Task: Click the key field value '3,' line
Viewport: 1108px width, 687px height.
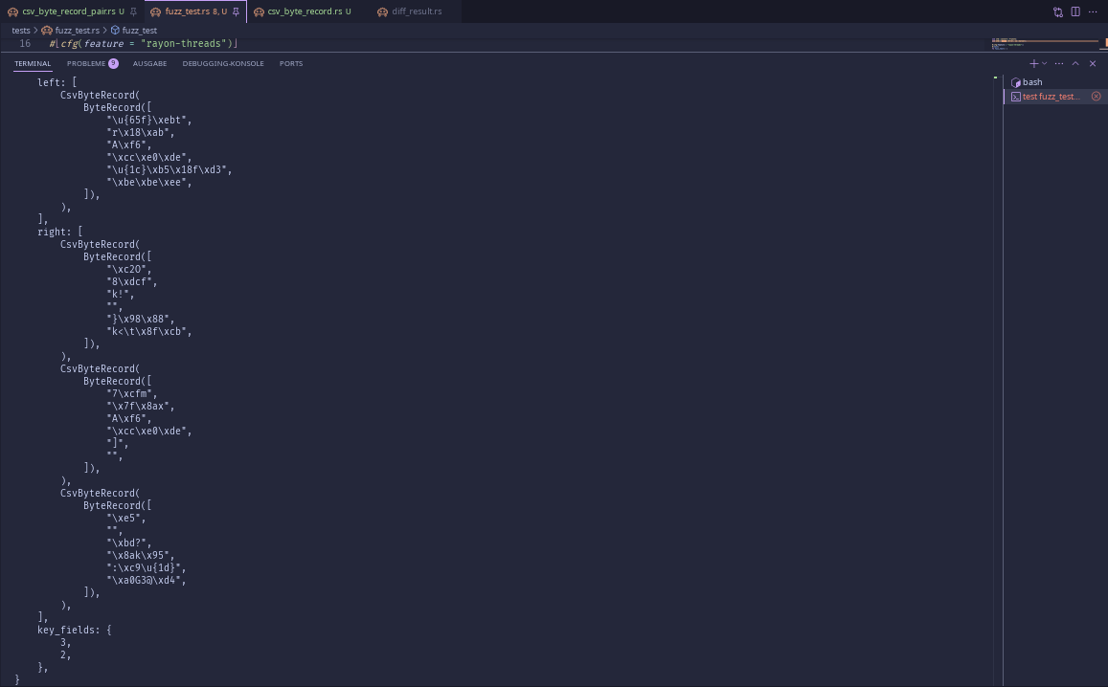Action: [66, 643]
